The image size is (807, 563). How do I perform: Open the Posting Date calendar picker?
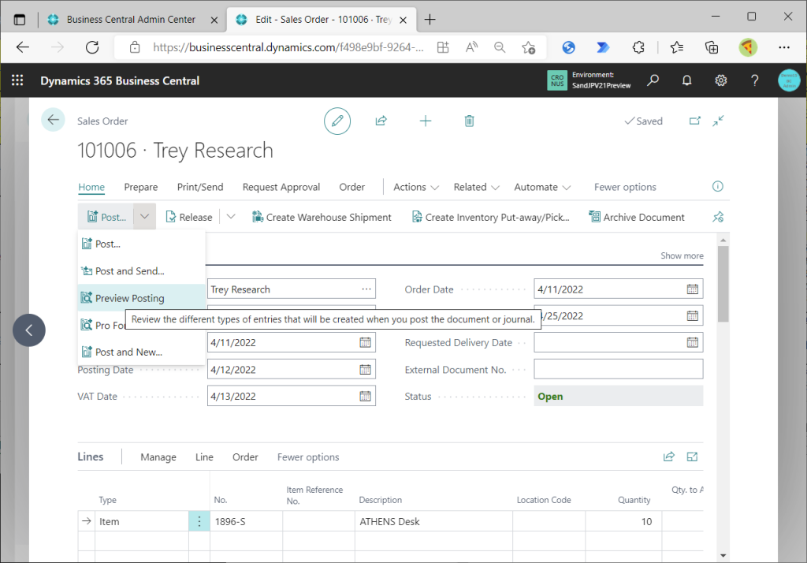point(365,369)
